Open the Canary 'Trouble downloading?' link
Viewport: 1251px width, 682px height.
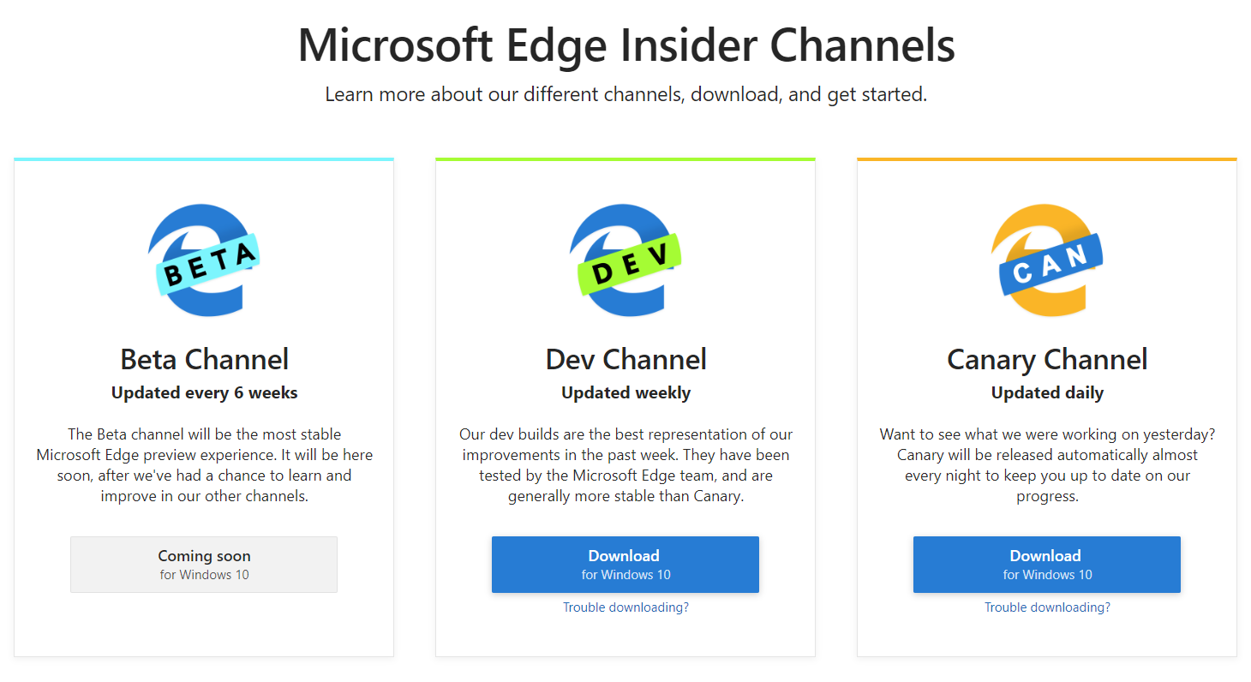(x=1046, y=607)
